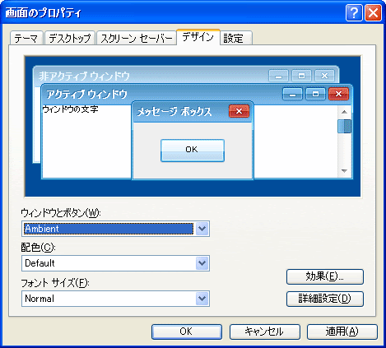Click the preview メッセージ ボックス close icon
The width and height of the screenshot is (386, 348).
click(x=239, y=111)
